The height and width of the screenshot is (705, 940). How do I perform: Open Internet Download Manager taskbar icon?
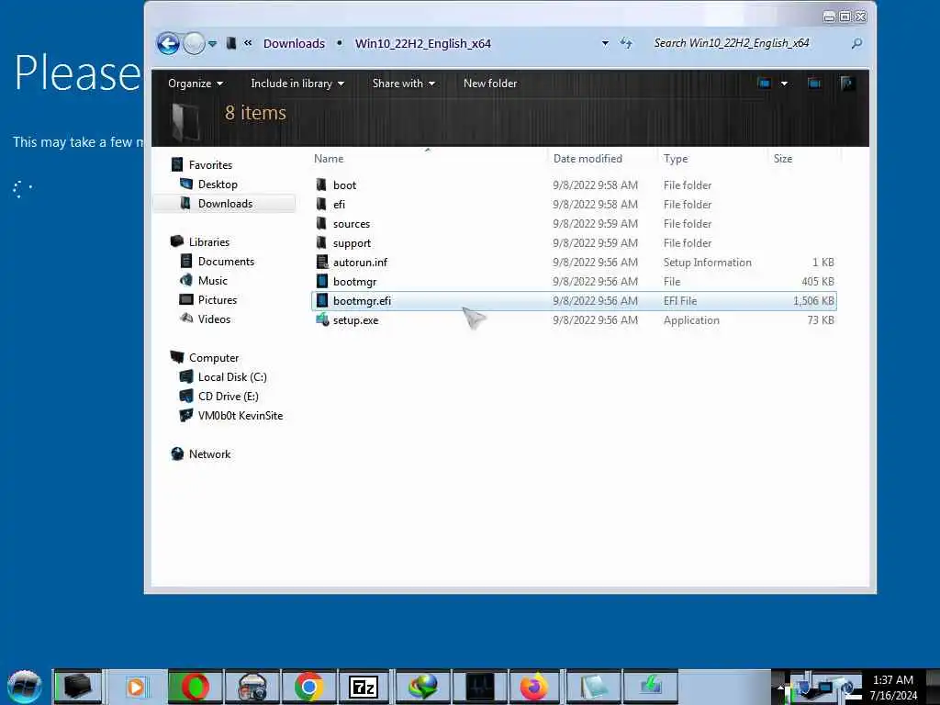point(422,687)
